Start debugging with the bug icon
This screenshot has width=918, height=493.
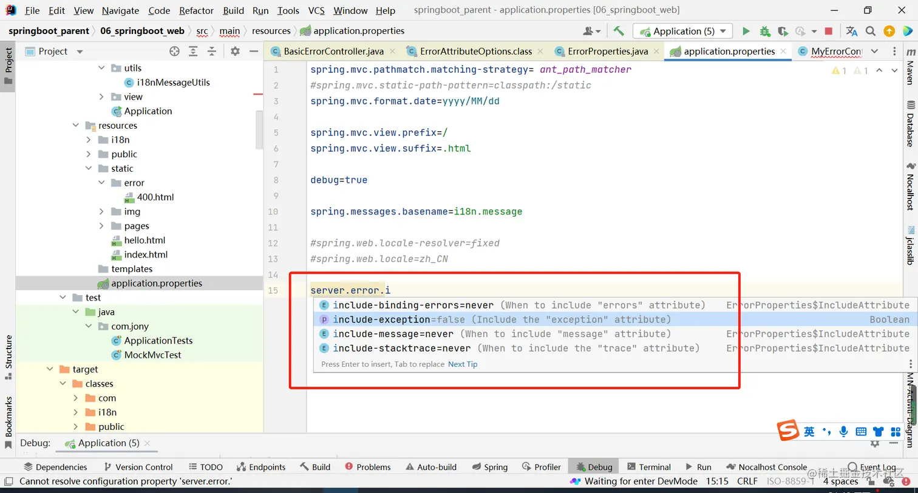[765, 31]
